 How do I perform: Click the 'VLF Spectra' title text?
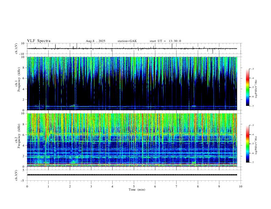click(39, 41)
